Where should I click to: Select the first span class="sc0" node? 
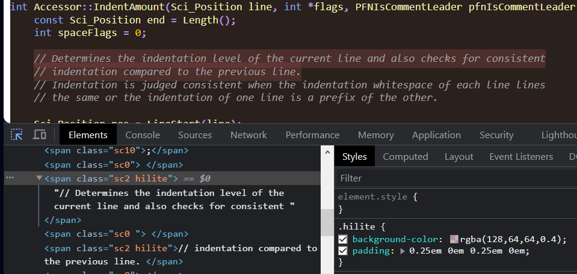coord(113,165)
